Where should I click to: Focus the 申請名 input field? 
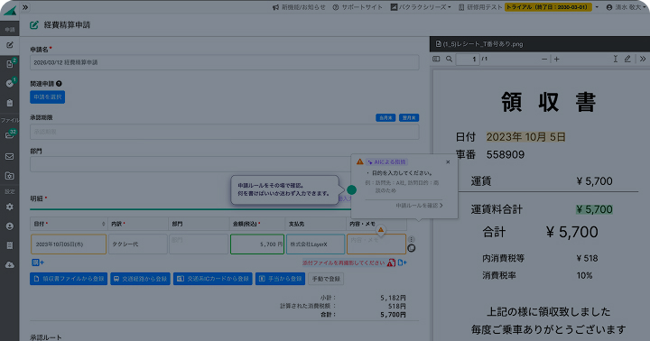pyautogui.click(x=224, y=62)
